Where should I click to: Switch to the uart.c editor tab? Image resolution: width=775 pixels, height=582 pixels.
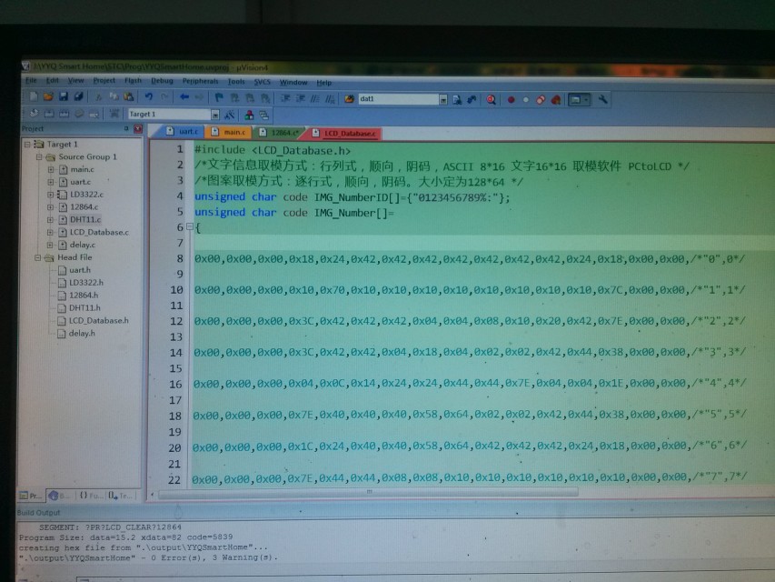(188, 133)
